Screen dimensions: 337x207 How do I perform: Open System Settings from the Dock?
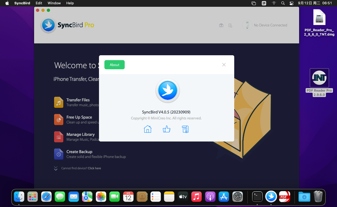coord(238,197)
